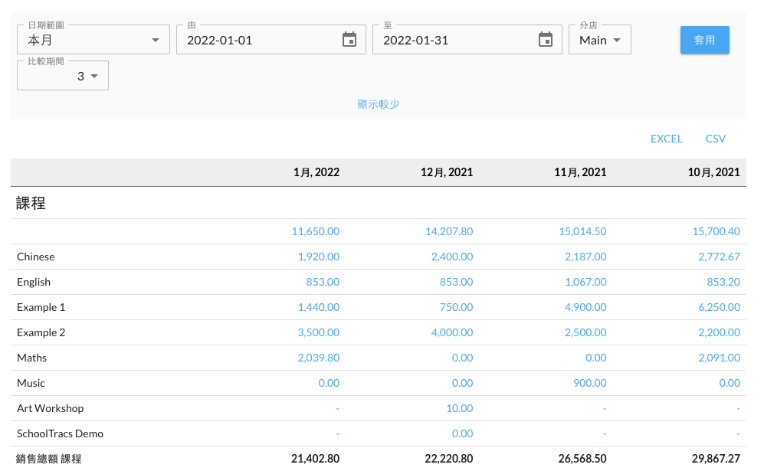The width and height of the screenshot is (764, 471).
Task: Select total 26,568.50 for 11月, 2021
Action: pyautogui.click(x=582, y=459)
